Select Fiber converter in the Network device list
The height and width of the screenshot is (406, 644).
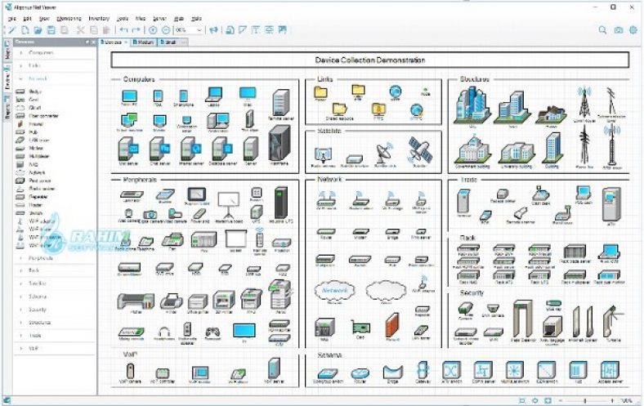(x=43, y=116)
